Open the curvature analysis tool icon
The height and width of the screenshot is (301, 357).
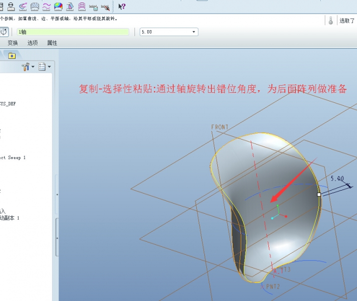pos(23,7)
